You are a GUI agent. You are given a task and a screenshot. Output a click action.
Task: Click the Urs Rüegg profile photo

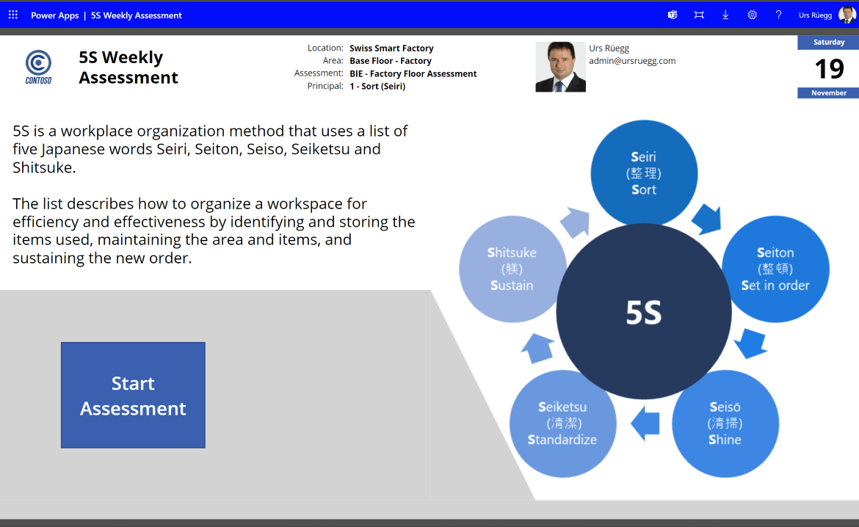tap(560, 67)
